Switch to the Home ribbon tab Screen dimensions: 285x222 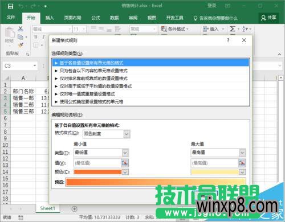point(31,18)
